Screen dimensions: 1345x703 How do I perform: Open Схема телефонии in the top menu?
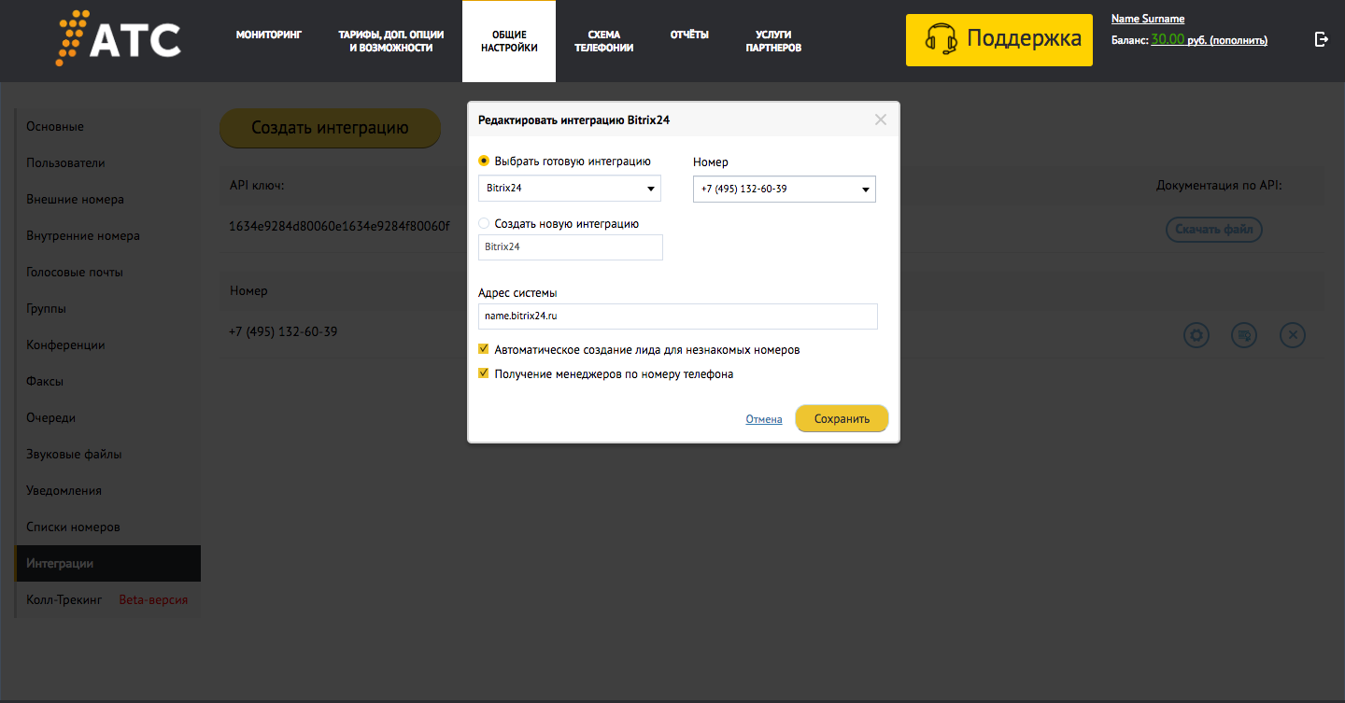click(604, 41)
